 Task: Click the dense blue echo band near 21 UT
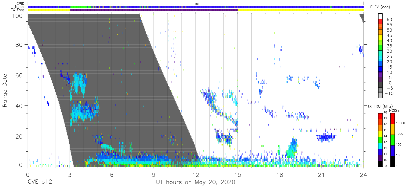326,137
